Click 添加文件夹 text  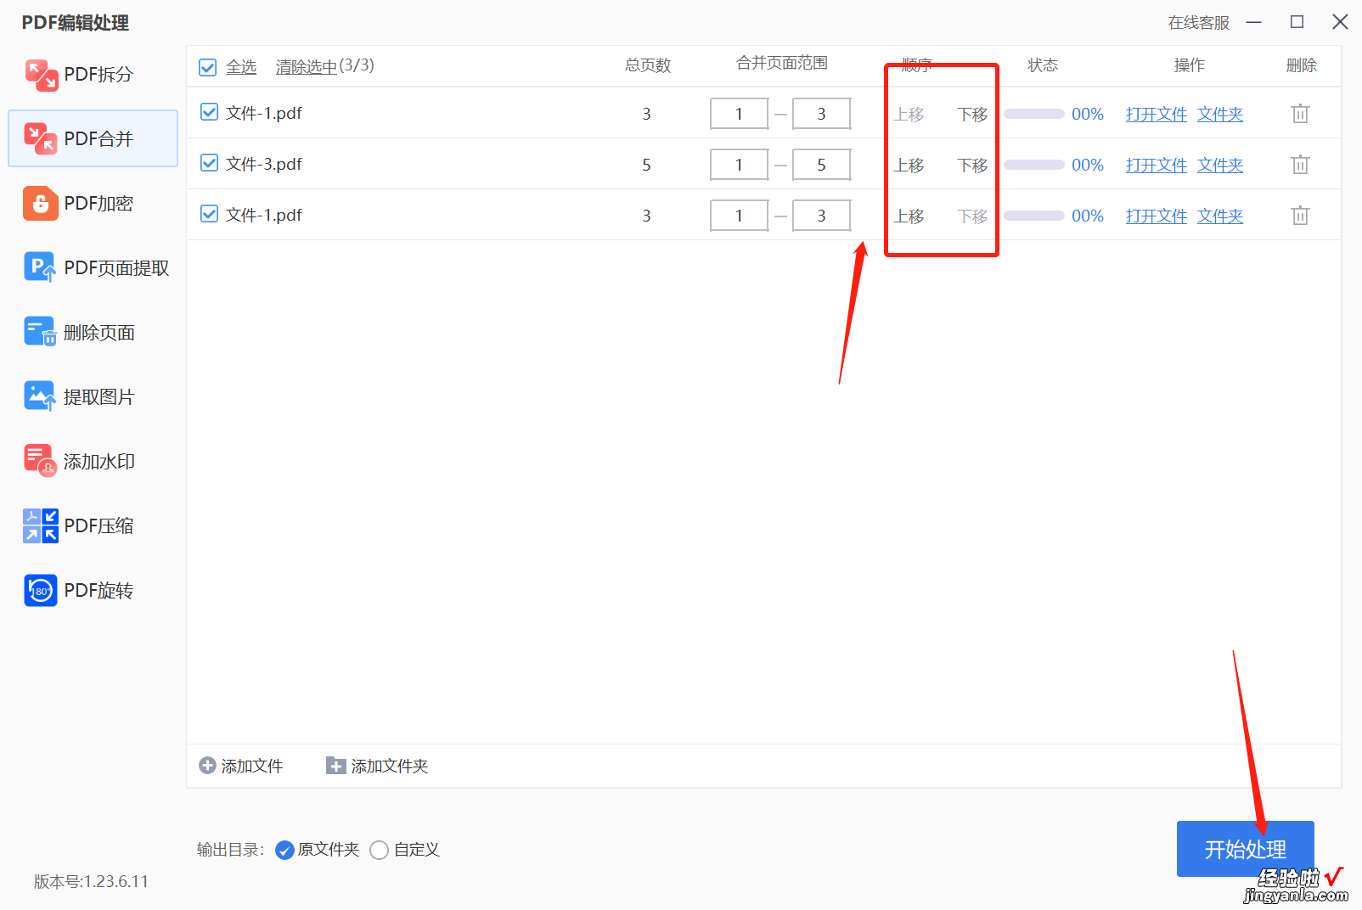tap(390, 767)
